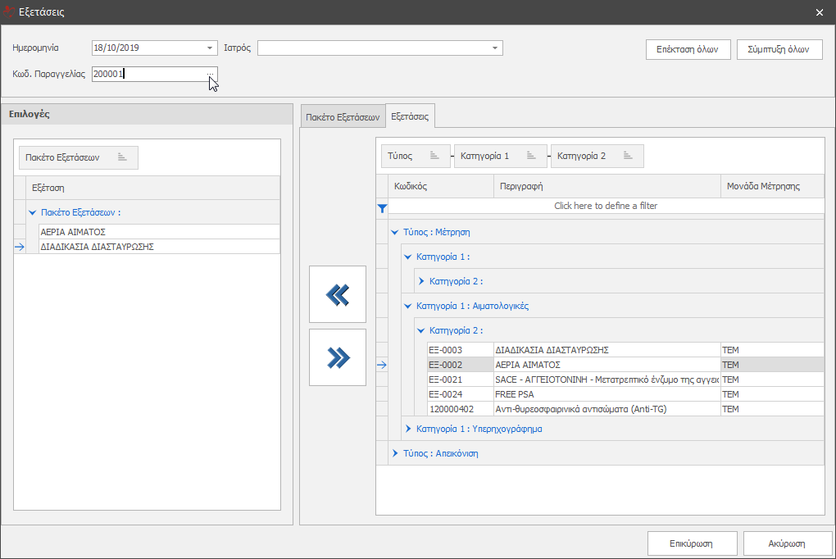Switch to the Πακέτο Εξετάσεων tab

[x=343, y=118]
